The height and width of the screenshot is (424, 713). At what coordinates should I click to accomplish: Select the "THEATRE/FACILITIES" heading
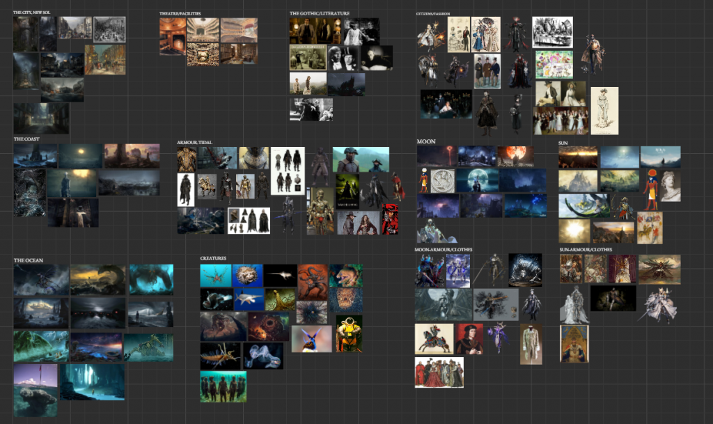coord(180,14)
